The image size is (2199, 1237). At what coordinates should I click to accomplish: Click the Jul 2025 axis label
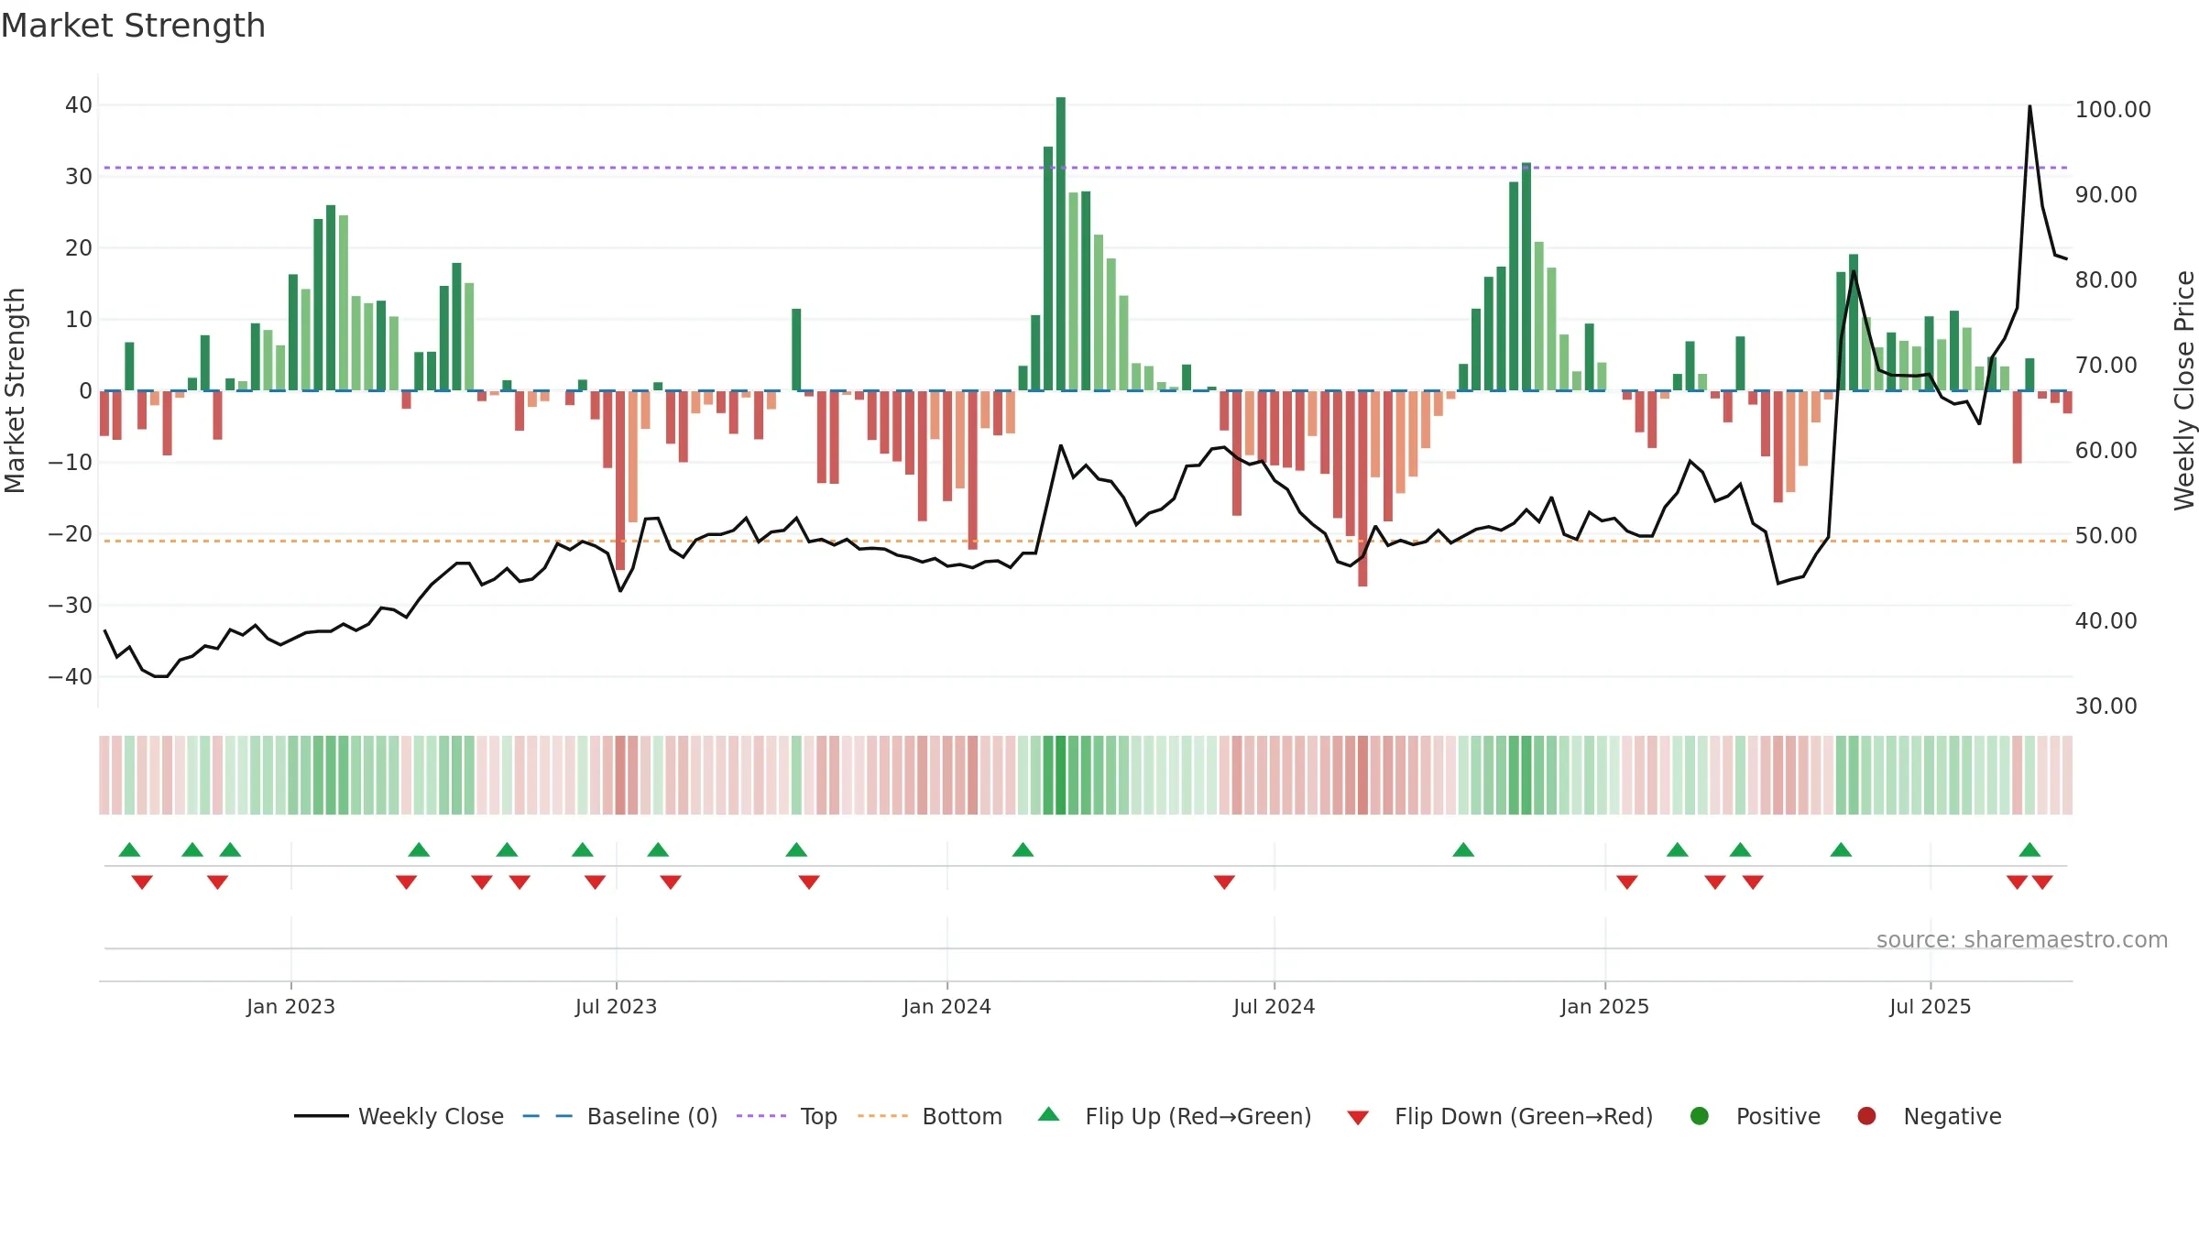1930,1006
